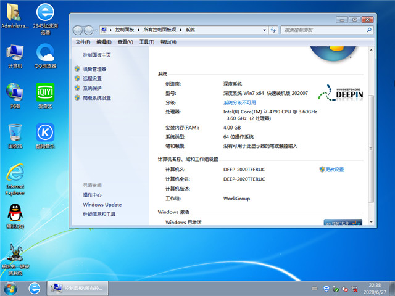
Task: Click the computer name DEEP-2020TFERUC beside 计算机名
Action: pos(244,170)
